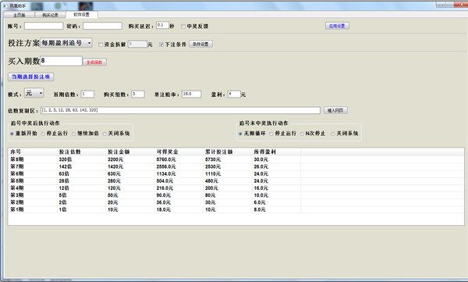
Task: Tick the 资金拆解 checkbox
Action: (101, 45)
